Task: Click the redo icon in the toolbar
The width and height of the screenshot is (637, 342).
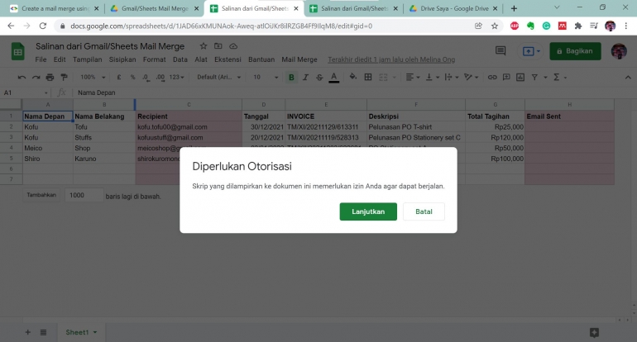Action: 36,77
